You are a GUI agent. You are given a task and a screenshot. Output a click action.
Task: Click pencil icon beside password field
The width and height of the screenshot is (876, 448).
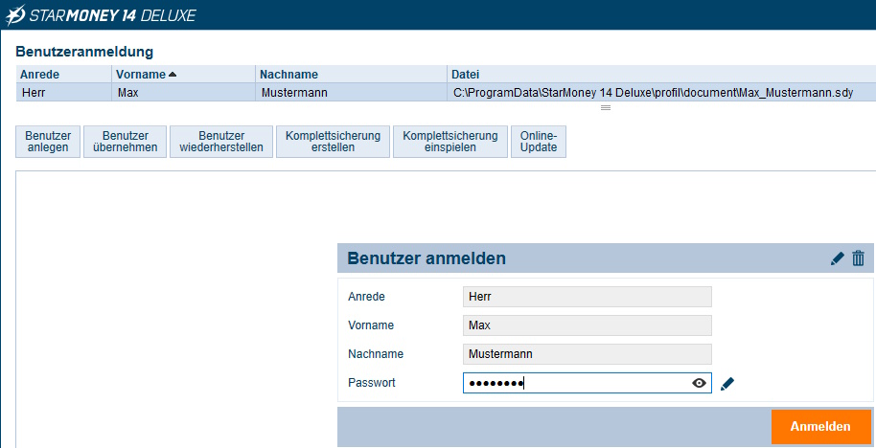coord(727,384)
